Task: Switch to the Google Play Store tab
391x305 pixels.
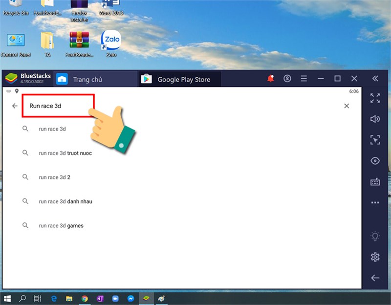Action: point(179,79)
